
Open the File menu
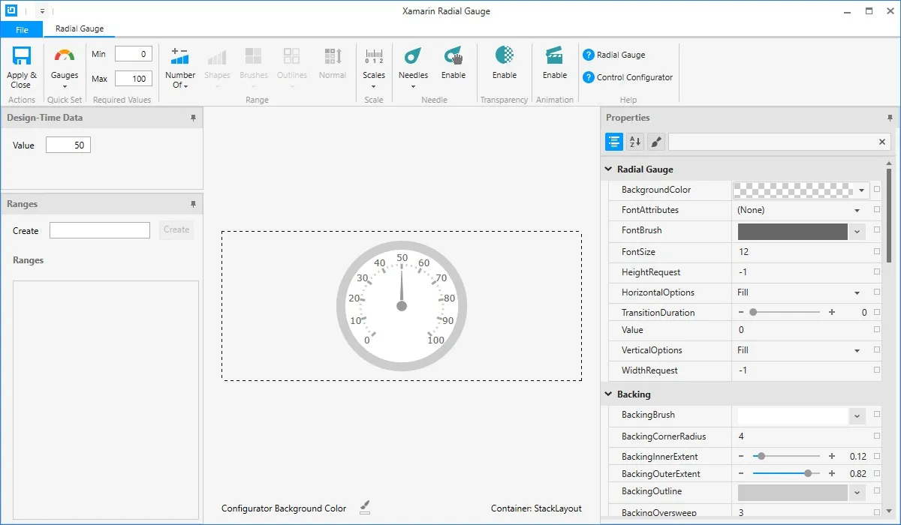(22, 29)
